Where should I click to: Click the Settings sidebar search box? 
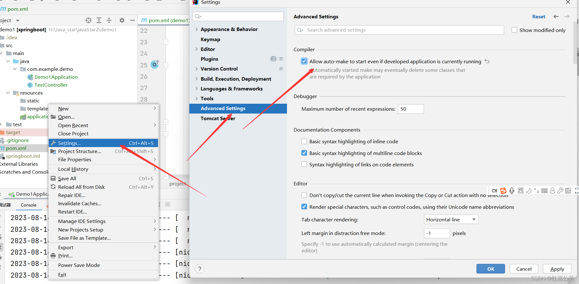(x=238, y=16)
